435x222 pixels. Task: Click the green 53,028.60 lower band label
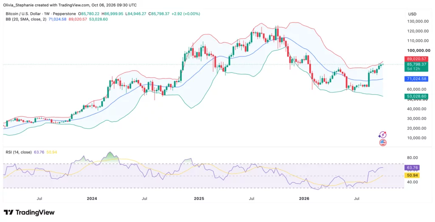tap(417, 96)
